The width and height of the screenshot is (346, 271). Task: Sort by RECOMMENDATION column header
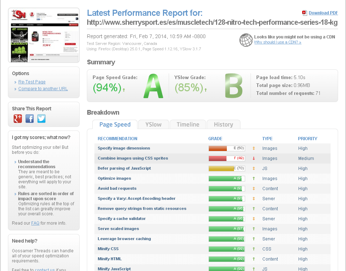tap(117, 139)
